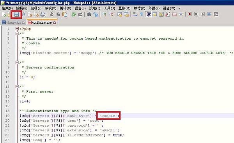Open the 設定(T) menu
This screenshot has width=234, height=143.
[x=95, y=8]
